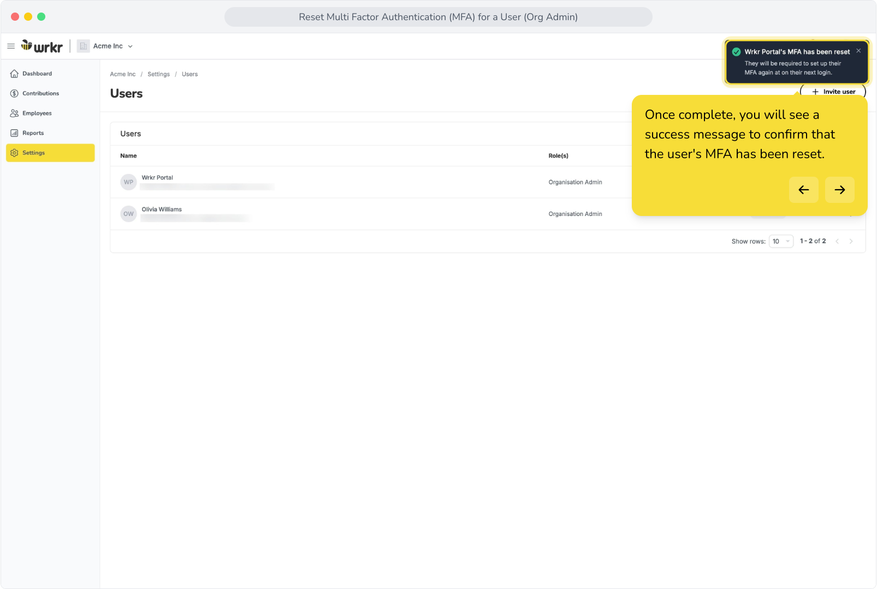The height and width of the screenshot is (589, 877).
Task: Click the Dashboard home icon
Action: tap(14, 74)
